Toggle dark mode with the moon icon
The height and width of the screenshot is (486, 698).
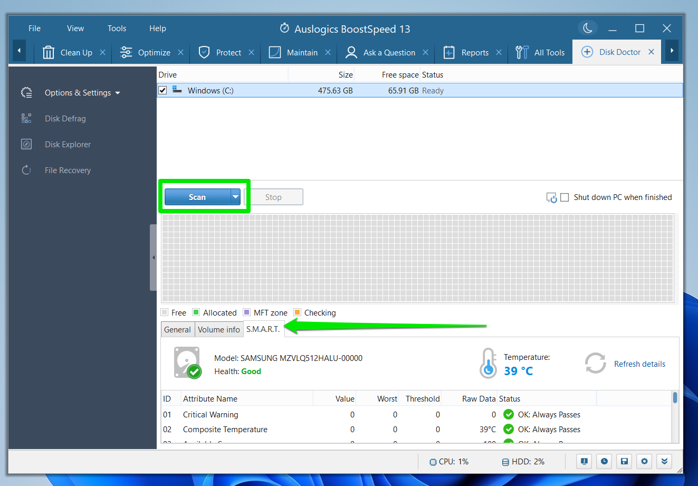[x=587, y=28]
